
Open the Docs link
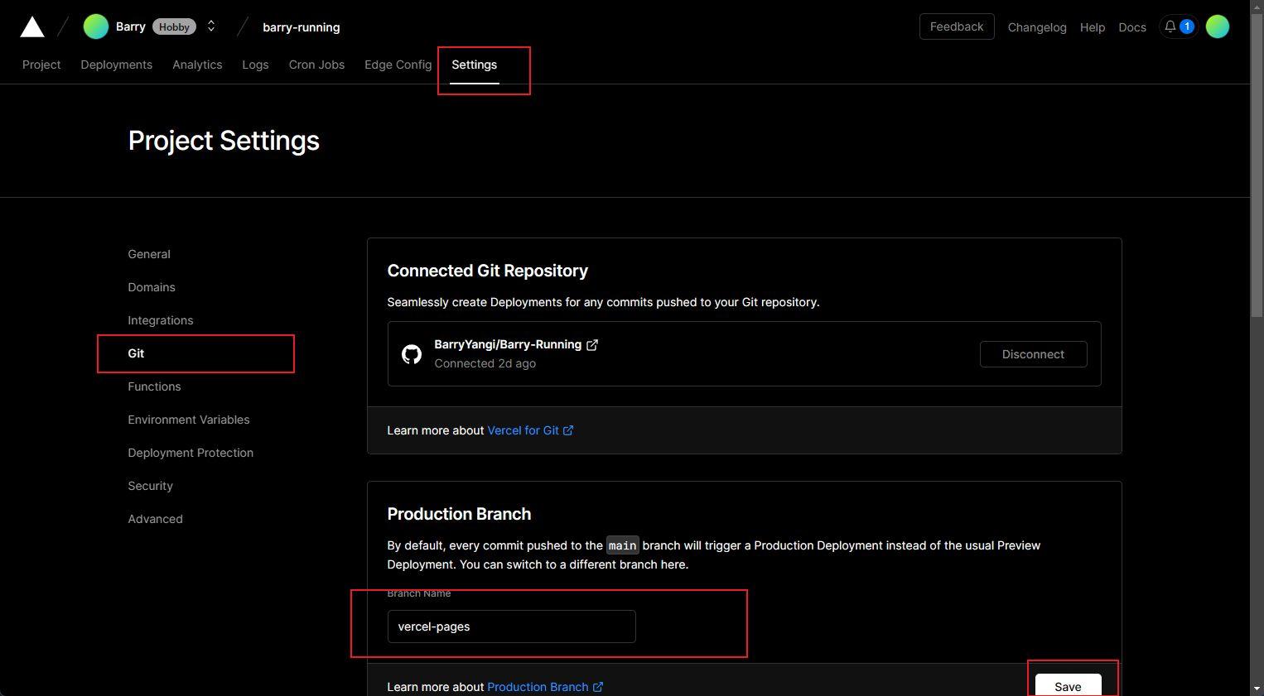pos(1132,27)
